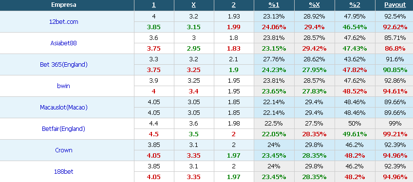Open the Asiabet88 bookmaker link

tap(63, 43)
